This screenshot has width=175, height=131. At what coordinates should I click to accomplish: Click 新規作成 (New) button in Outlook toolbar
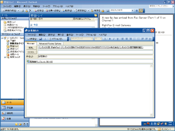tap(10, 11)
